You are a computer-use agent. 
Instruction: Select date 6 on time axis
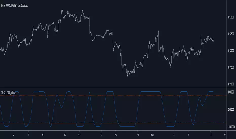coord(174,135)
